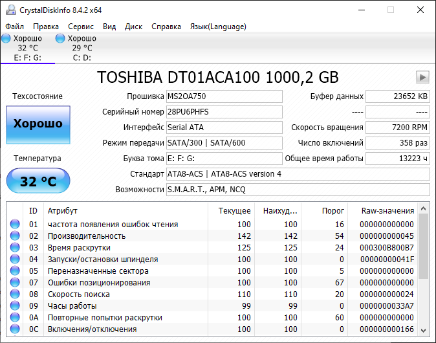Select the disk tab E: F: G: at 32 °C
Screen dimensions: 436x343
point(28,48)
